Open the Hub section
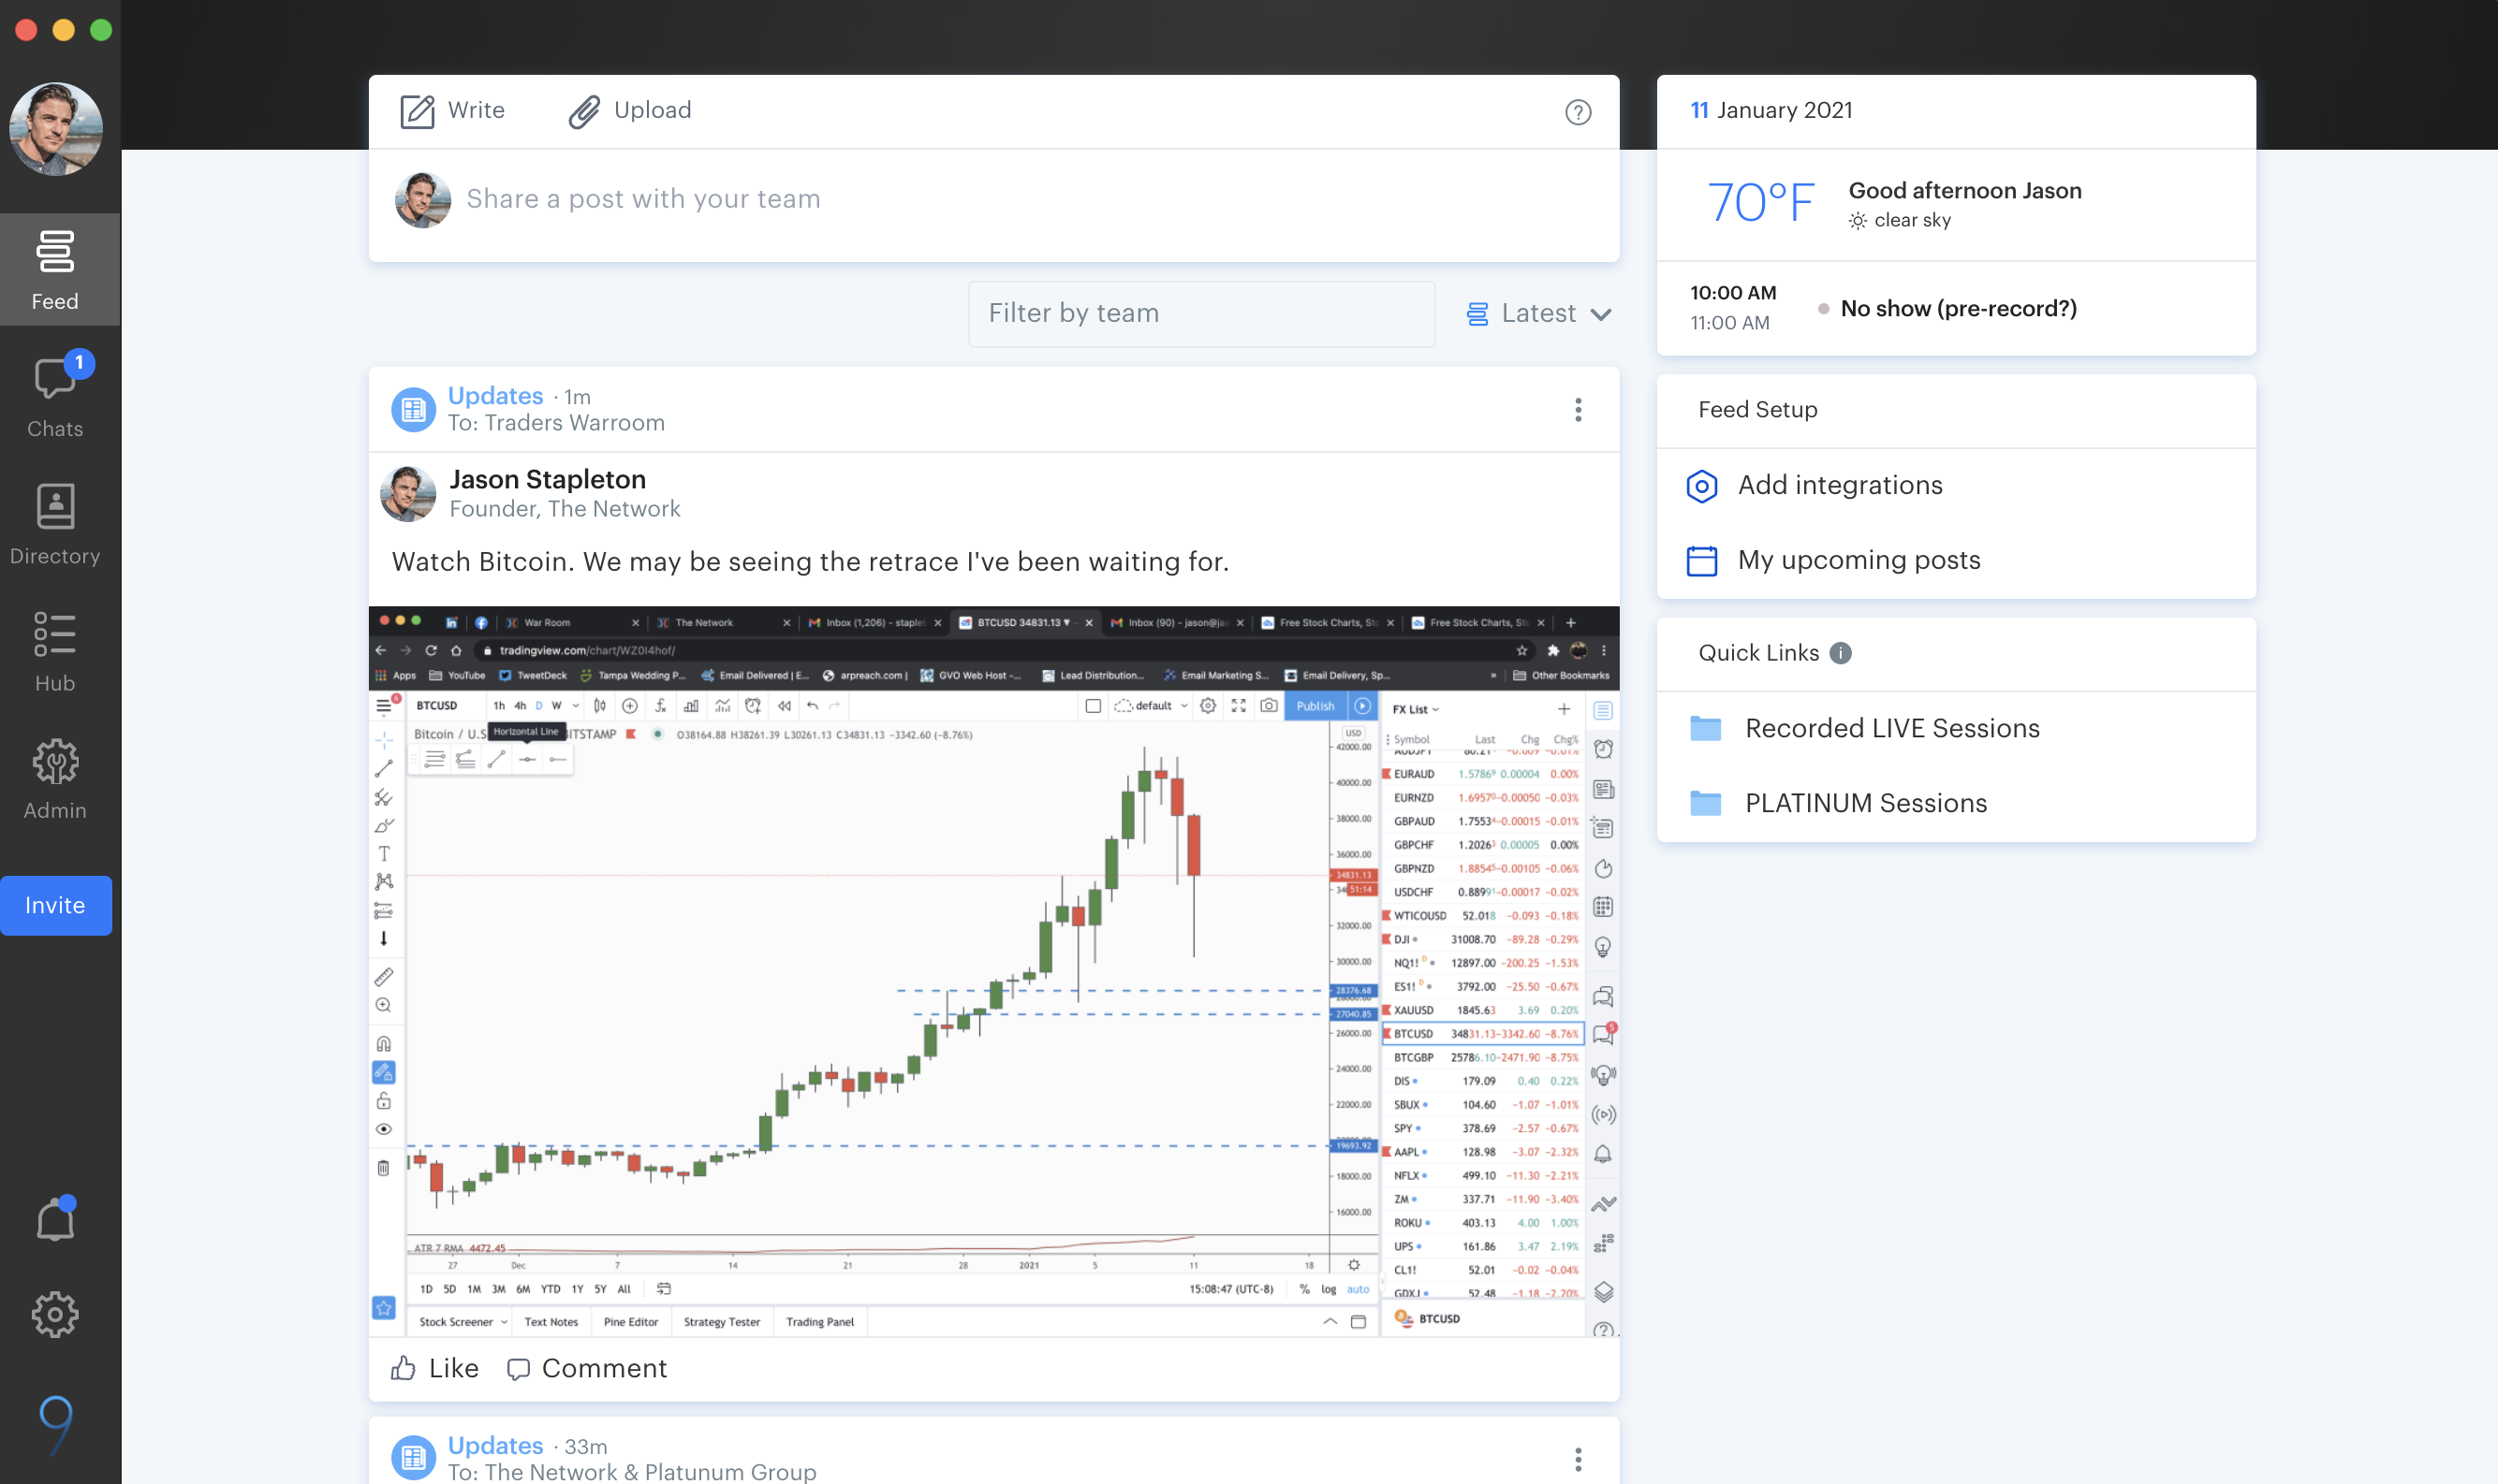The image size is (2498, 1484). (x=55, y=652)
